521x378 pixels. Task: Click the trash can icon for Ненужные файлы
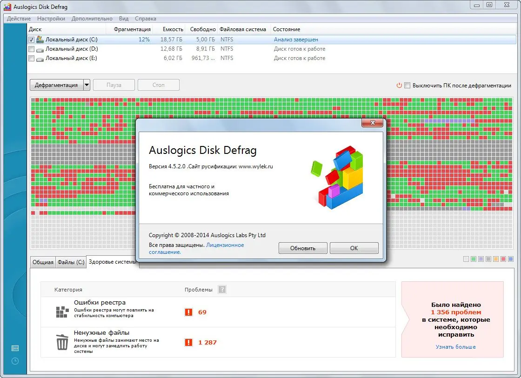click(x=62, y=342)
